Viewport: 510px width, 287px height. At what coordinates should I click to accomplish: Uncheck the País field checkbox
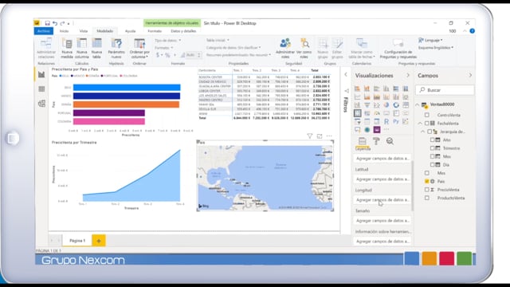(427, 181)
